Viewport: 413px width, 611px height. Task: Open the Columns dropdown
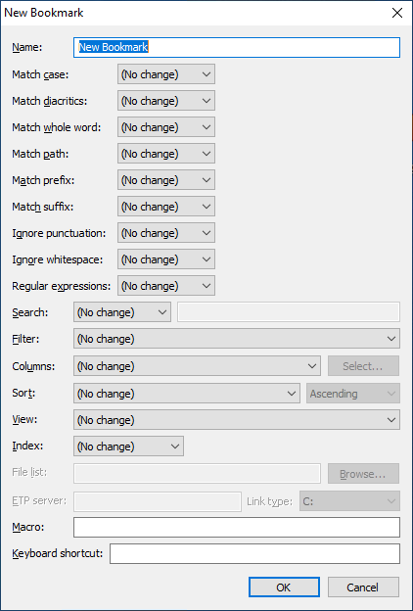tap(197, 366)
